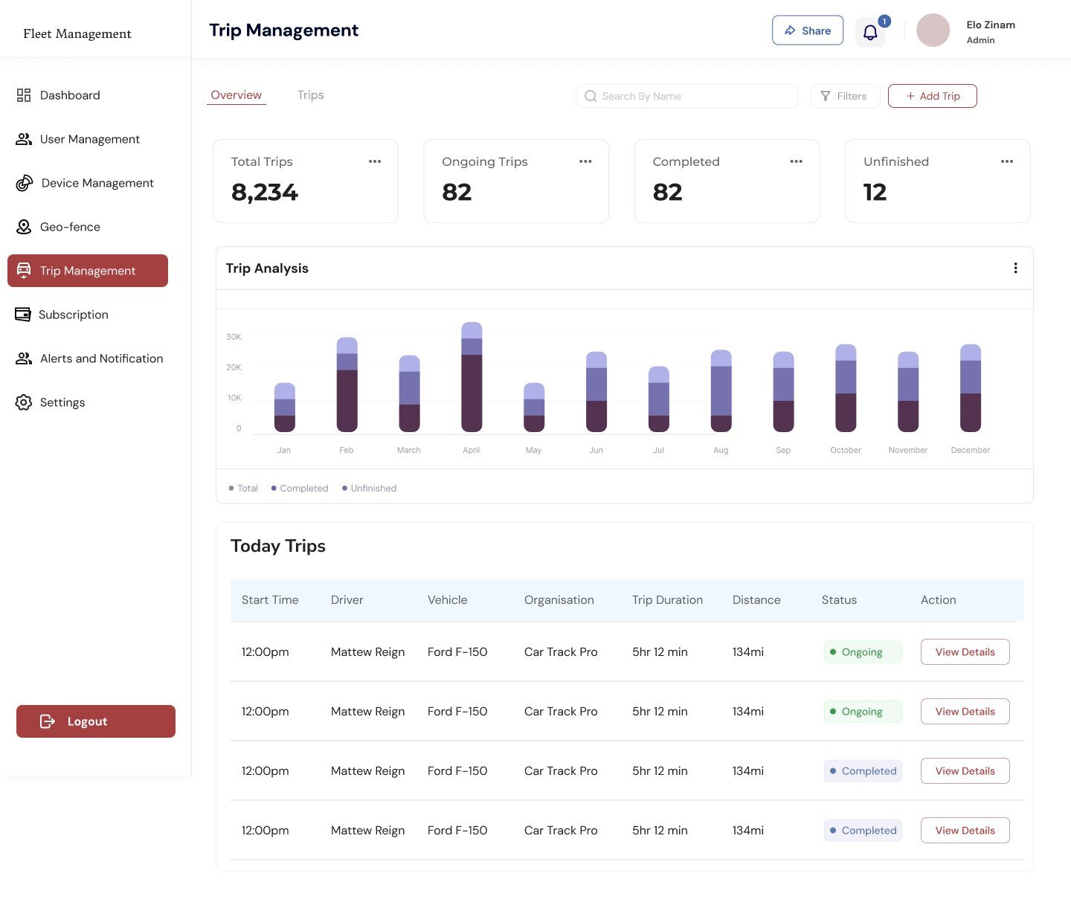Image resolution: width=1071 pixels, height=911 pixels.
Task: Click the Start Time column header
Action: coord(270,600)
